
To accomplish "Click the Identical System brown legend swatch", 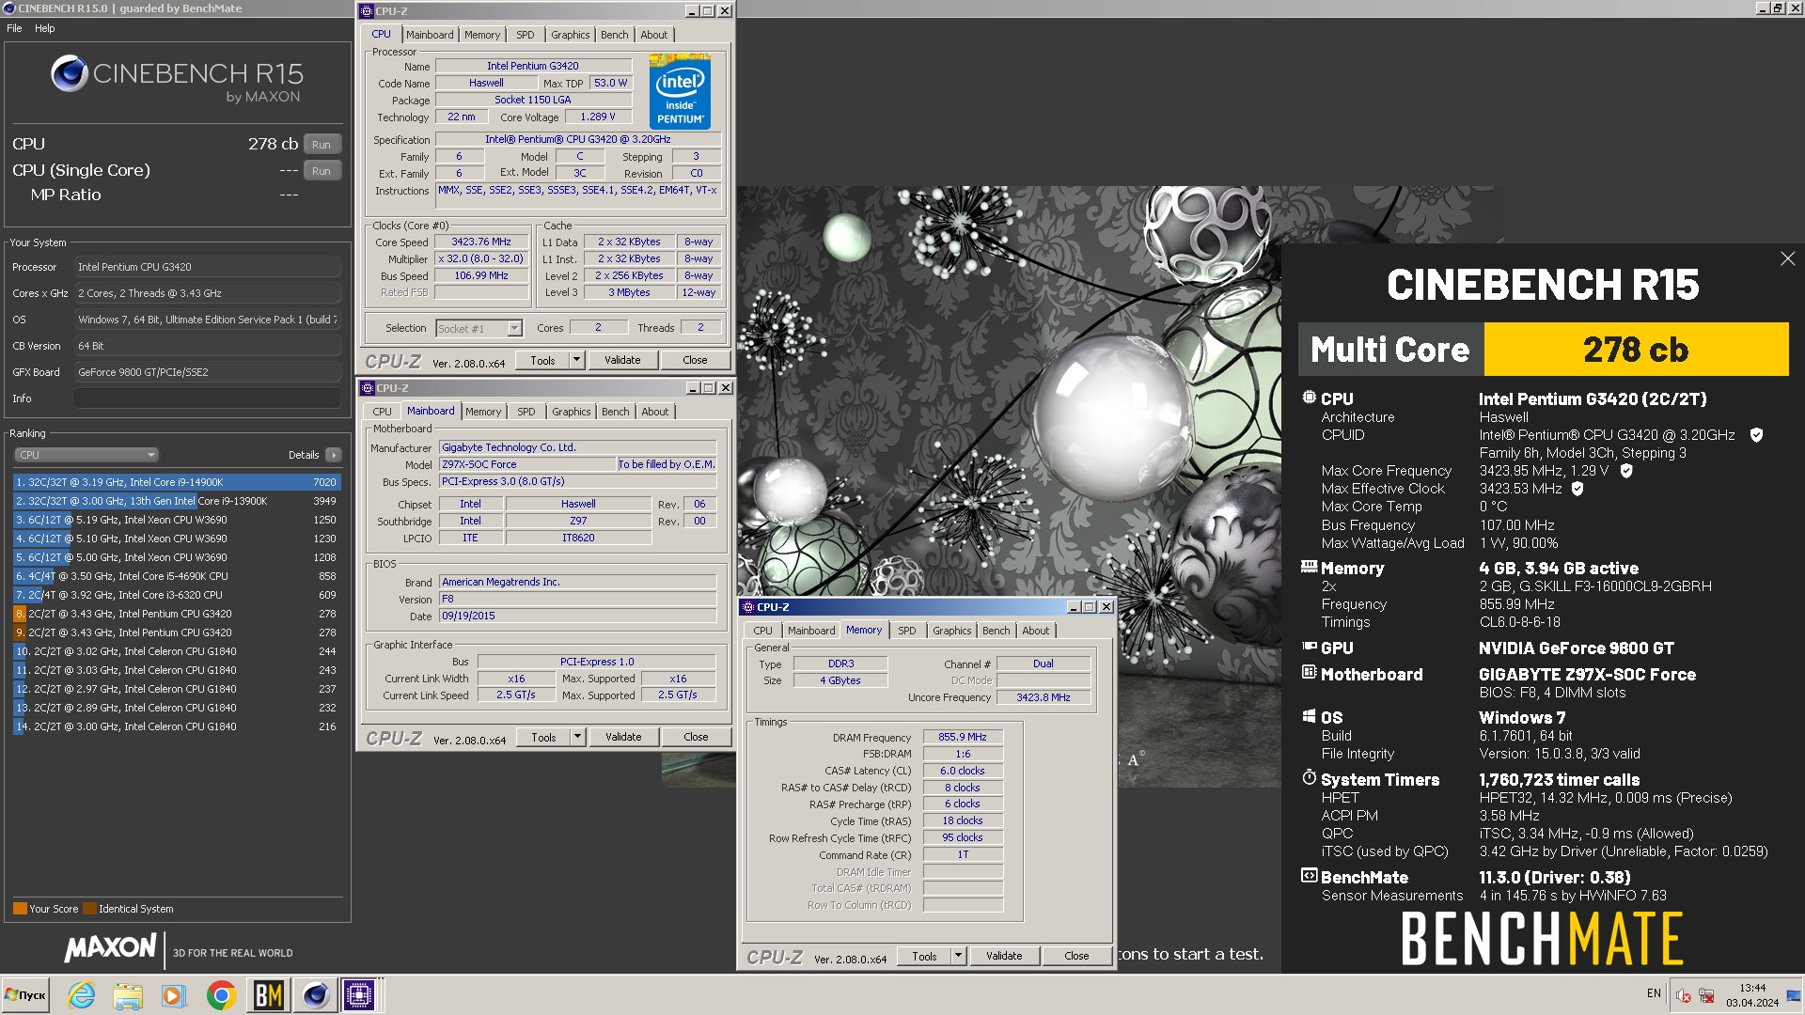I will click(90, 909).
